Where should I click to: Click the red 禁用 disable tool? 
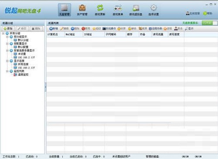(x=86, y=29)
